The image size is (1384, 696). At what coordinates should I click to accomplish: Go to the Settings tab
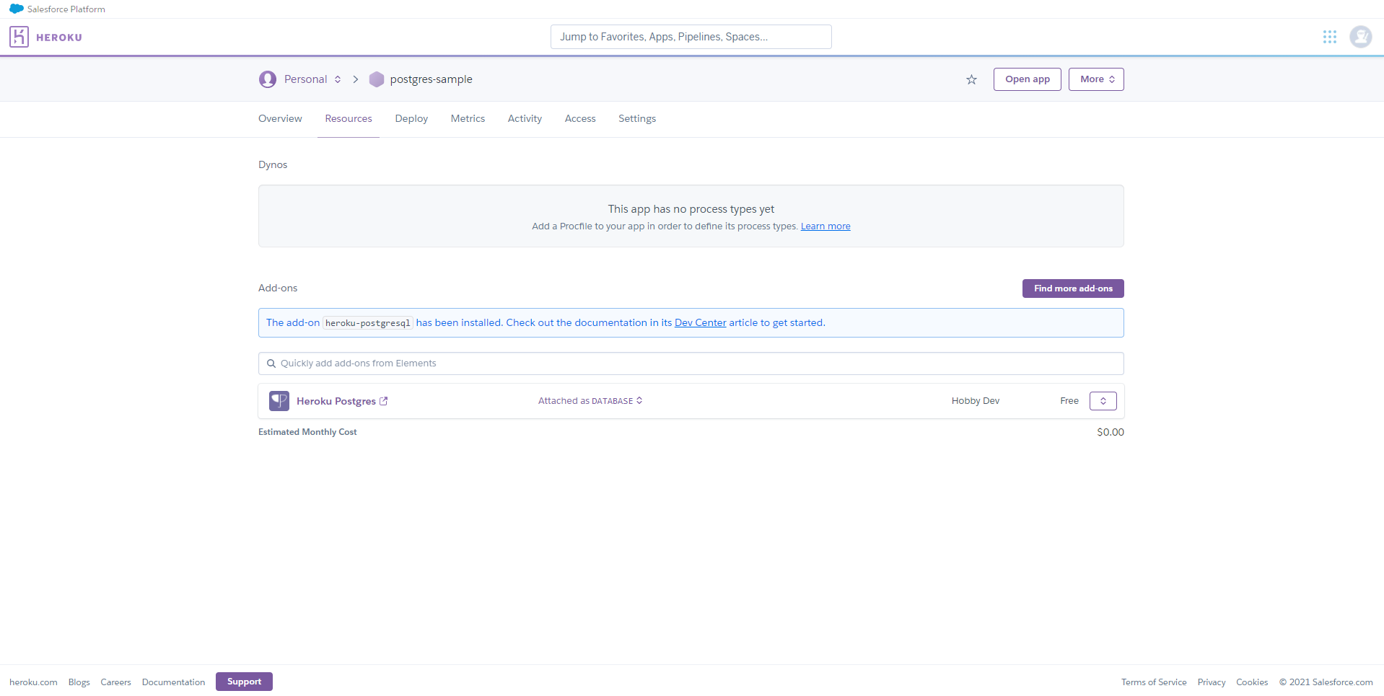pos(636,119)
